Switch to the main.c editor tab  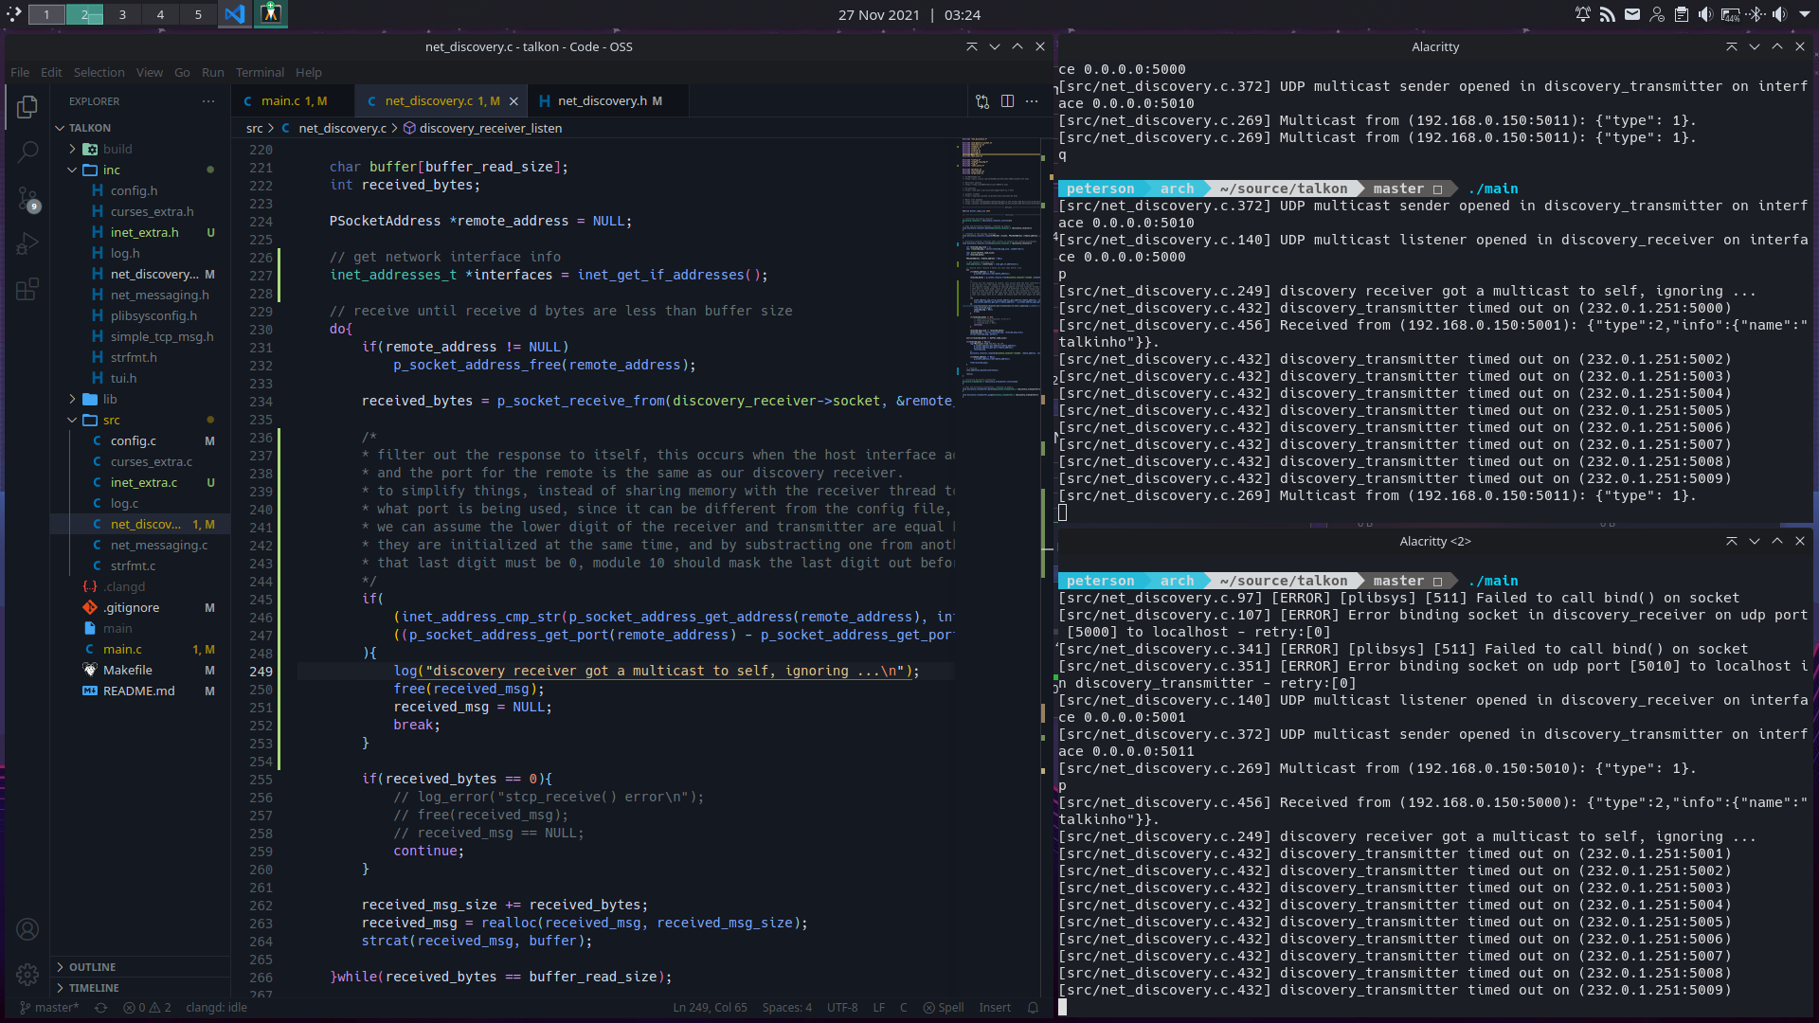click(293, 101)
